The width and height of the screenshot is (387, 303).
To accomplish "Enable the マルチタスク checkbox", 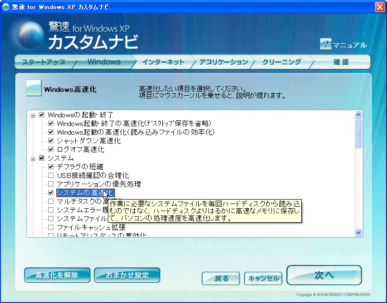I will click(51, 201).
